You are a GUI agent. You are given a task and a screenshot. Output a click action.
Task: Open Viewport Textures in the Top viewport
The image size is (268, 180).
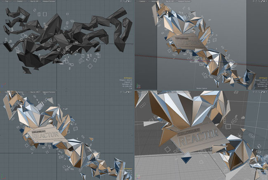click(x=49, y=1)
